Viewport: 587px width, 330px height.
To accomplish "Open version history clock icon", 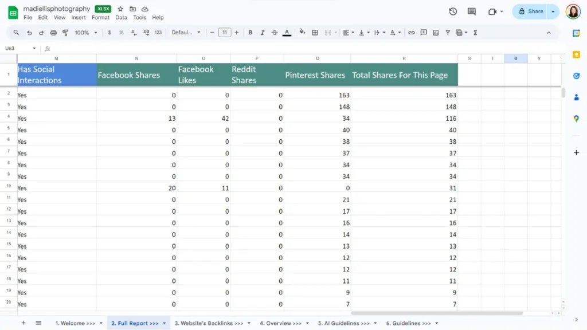I will 453,11.
